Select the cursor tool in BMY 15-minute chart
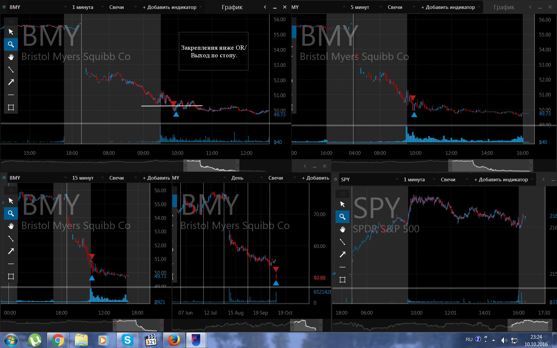 coord(11,201)
